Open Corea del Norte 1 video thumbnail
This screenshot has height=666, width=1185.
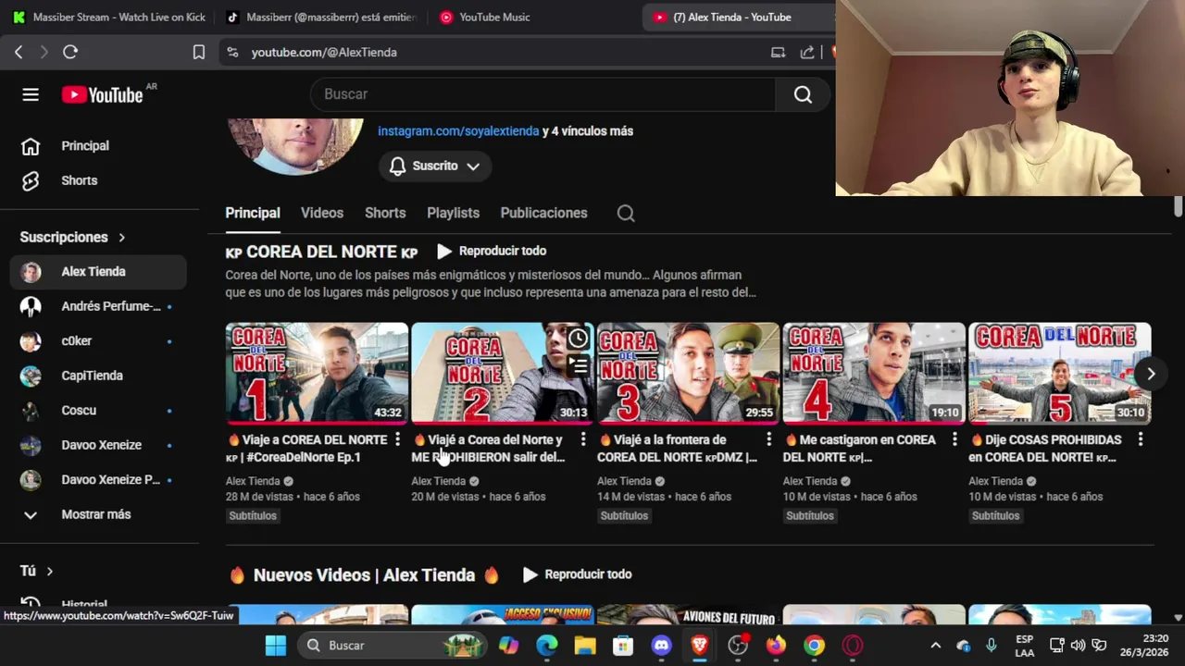pos(317,372)
